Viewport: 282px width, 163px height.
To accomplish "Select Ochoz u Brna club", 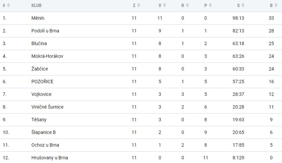I will (45, 145).
